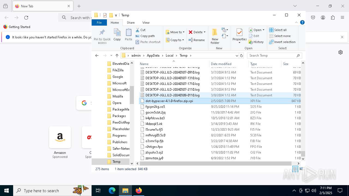Screen dimensions: 349x196
Task: Open Task View on taskbar
Action: [x=98, y=191]
